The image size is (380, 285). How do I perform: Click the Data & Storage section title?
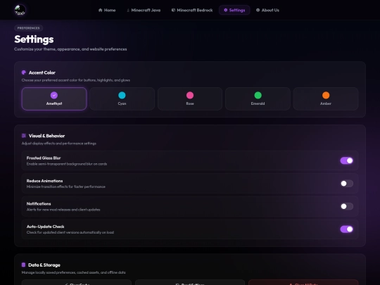click(44, 265)
